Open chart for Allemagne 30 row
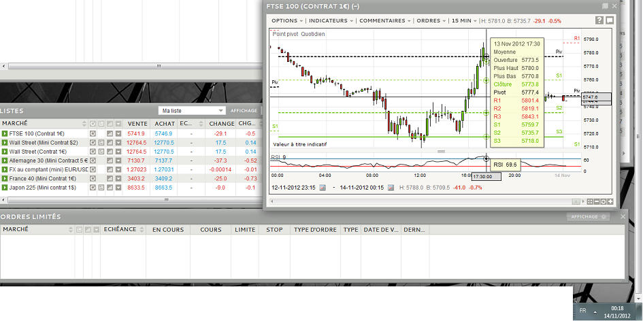This screenshot has height=321, width=643. (x=110, y=160)
